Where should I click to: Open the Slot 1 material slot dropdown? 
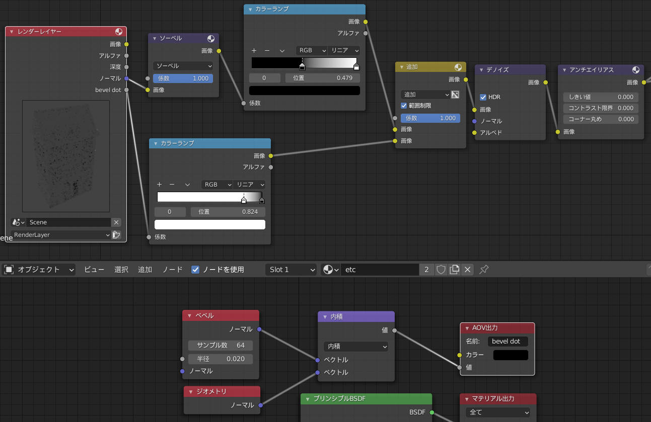coord(291,270)
